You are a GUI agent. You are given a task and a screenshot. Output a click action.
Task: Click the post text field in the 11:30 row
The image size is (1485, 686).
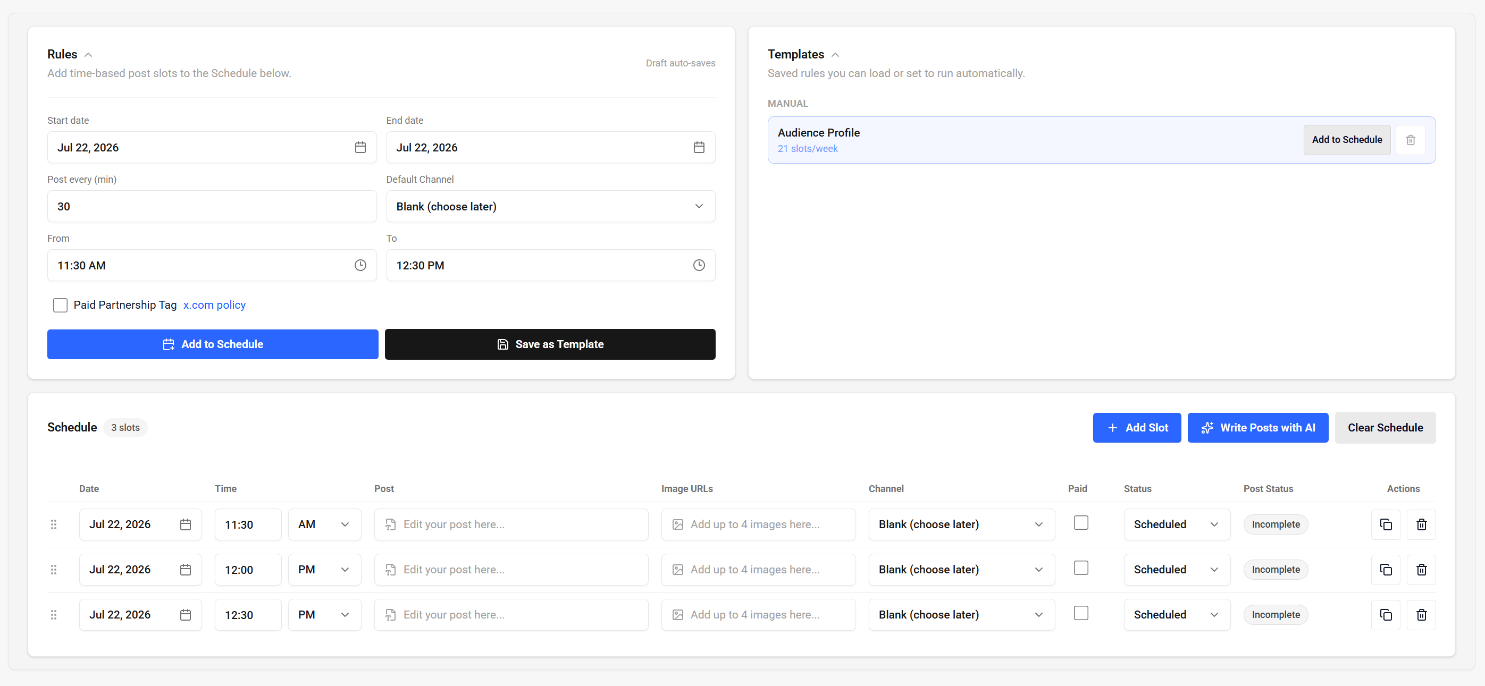coord(511,524)
